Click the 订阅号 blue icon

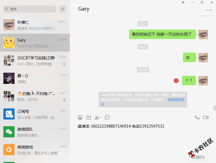coord(9,114)
